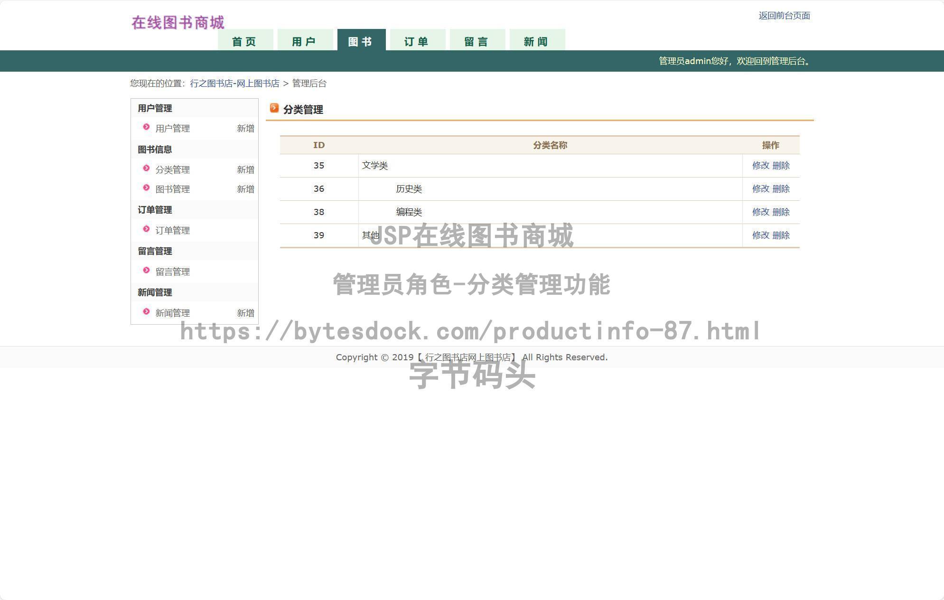This screenshot has width=944, height=600.
Task: Click the 历史类 category name cell
Action: 550,189
